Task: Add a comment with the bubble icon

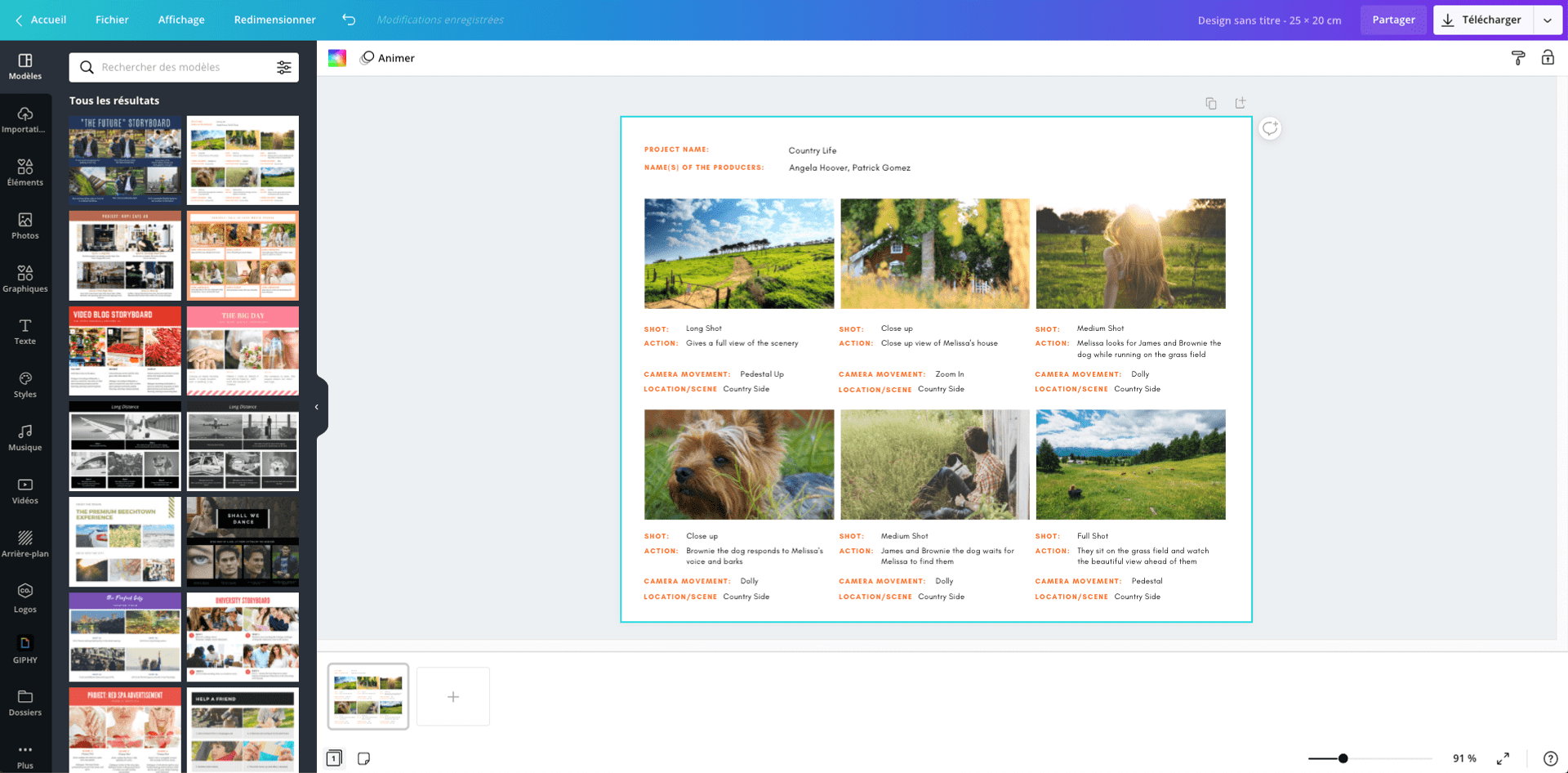Action: tap(1270, 128)
